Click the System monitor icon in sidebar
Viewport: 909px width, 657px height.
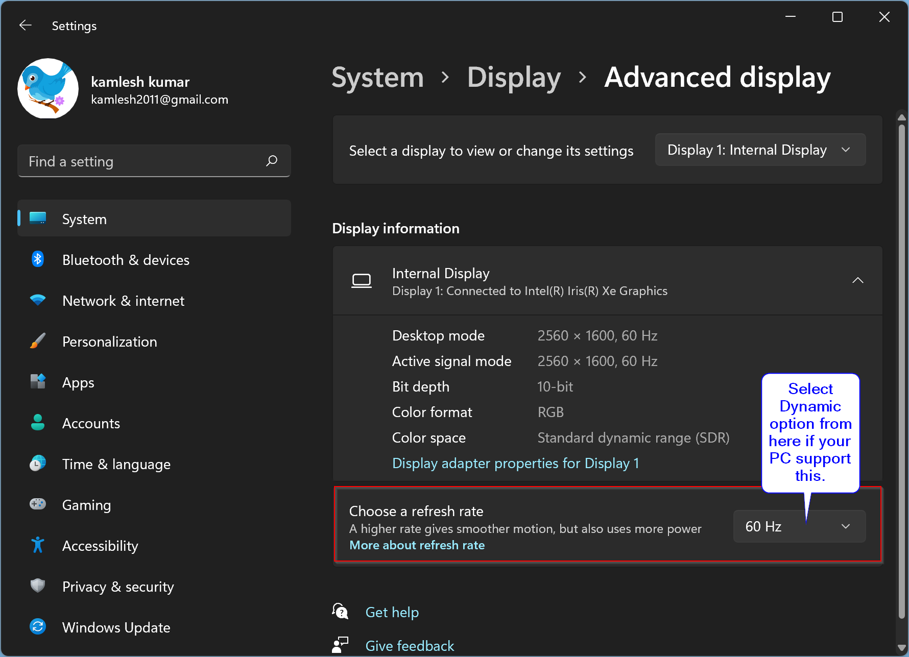38,218
